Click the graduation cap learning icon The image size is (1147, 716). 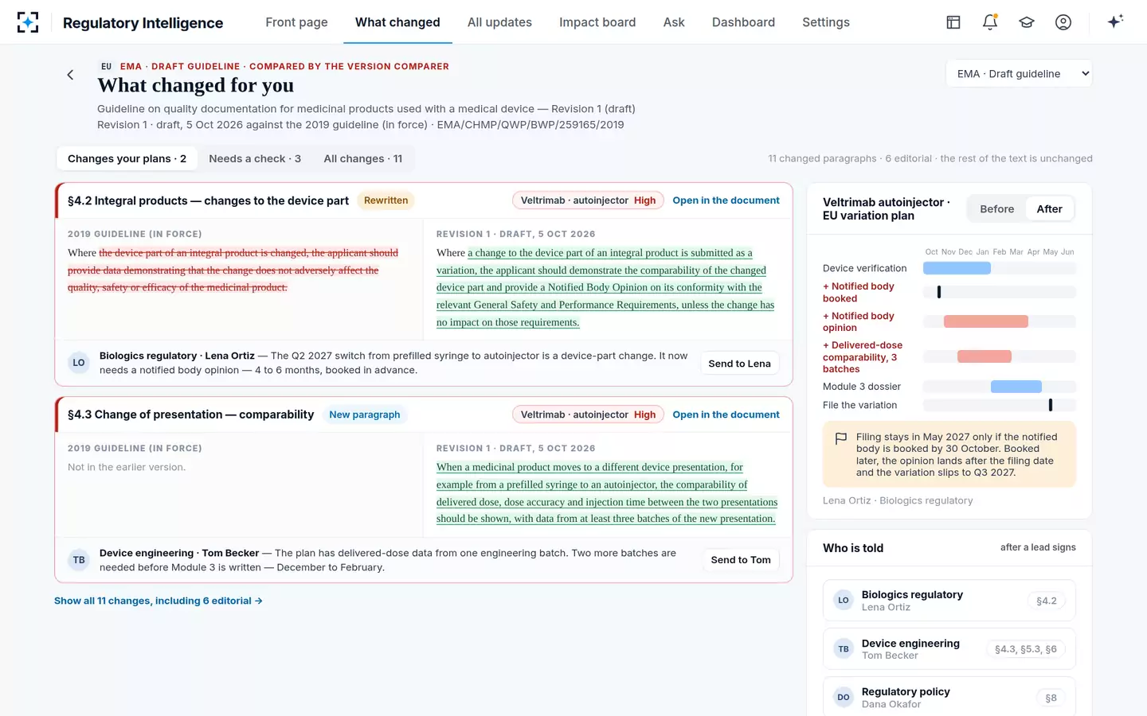tap(1027, 22)
